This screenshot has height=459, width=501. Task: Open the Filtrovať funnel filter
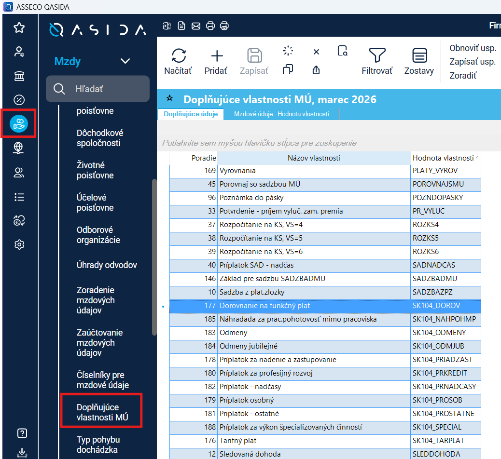pos(377,55)
